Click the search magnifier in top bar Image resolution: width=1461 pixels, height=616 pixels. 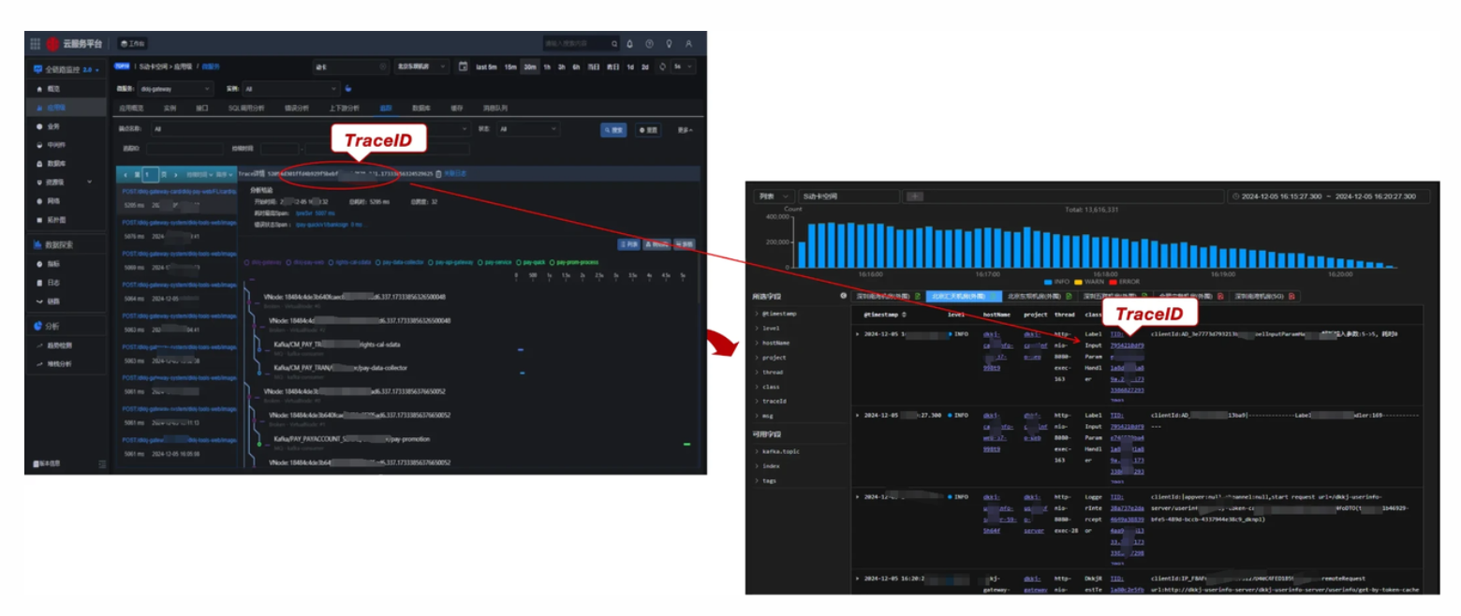[x=614, y=43]
